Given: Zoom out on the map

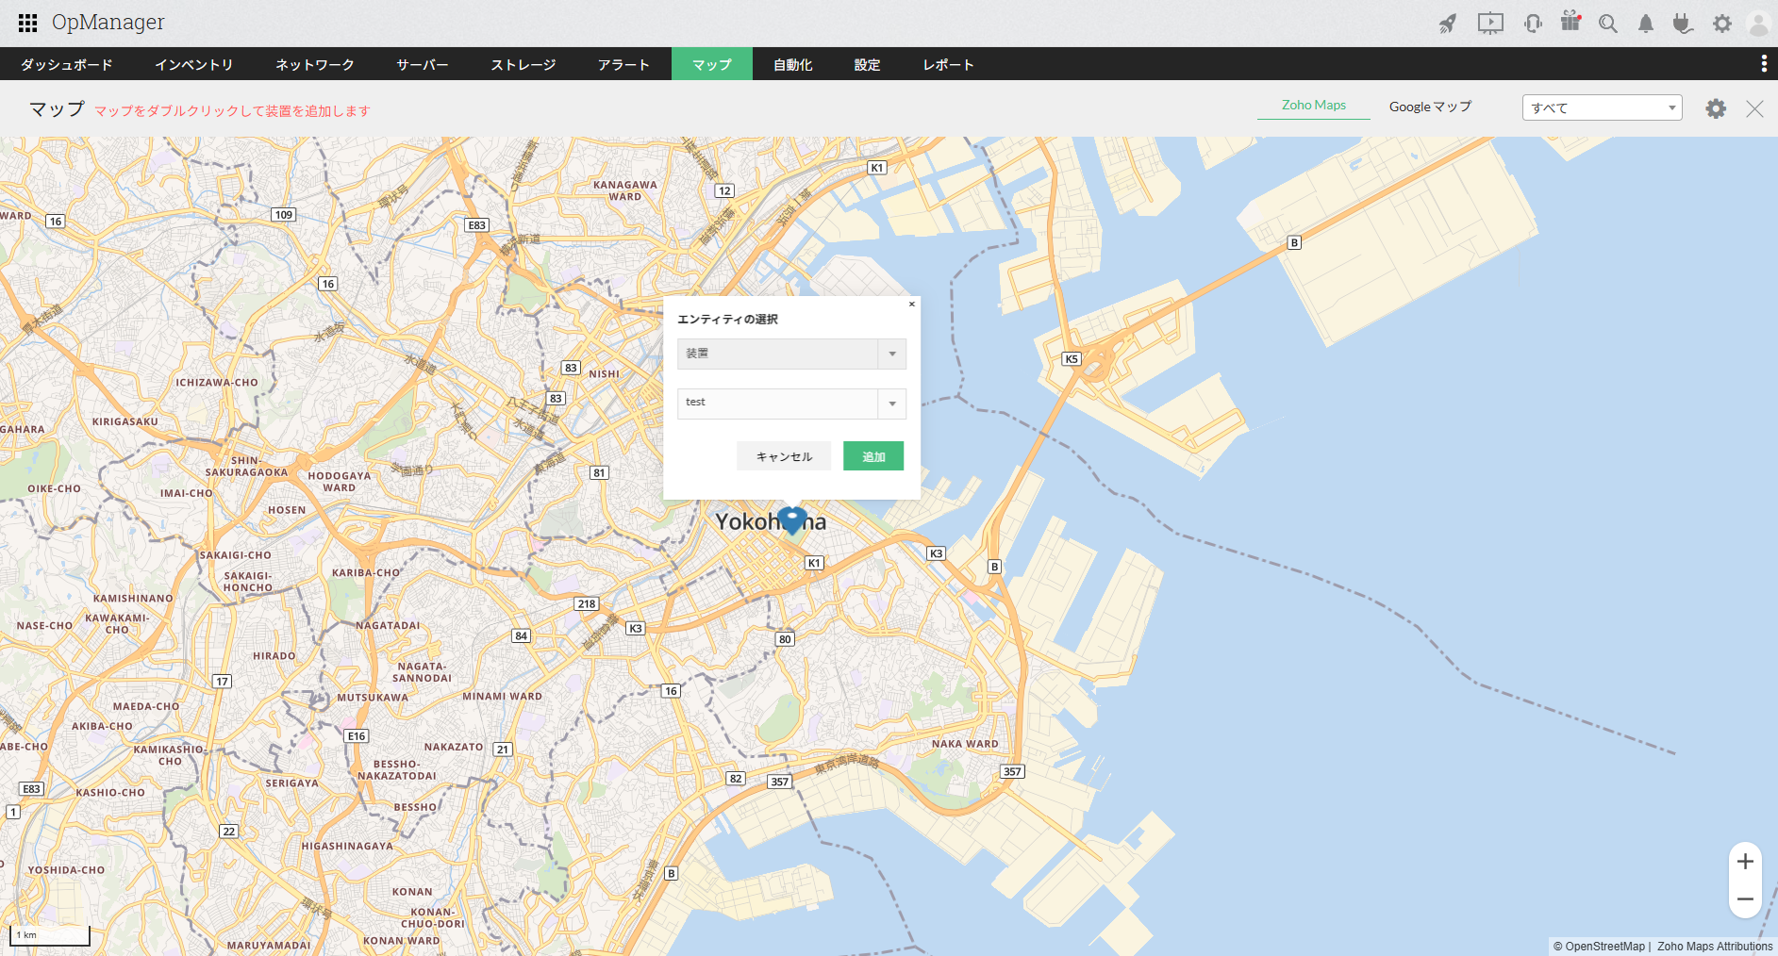Looking at the screenshot, I should (x=1745, y=899).
